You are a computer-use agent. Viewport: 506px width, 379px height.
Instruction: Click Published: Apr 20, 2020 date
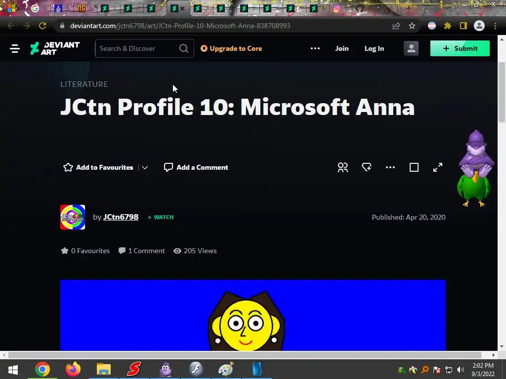pyautogui.click(x=409, y=217)
